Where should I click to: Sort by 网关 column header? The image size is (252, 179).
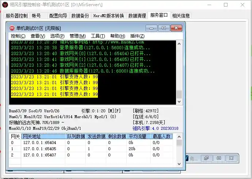point(15,136)
